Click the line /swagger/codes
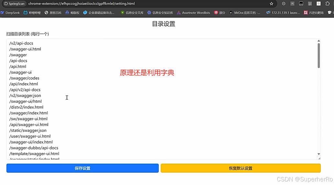The image size is (334, 185). pyautogui.click(x=24, y=78)
